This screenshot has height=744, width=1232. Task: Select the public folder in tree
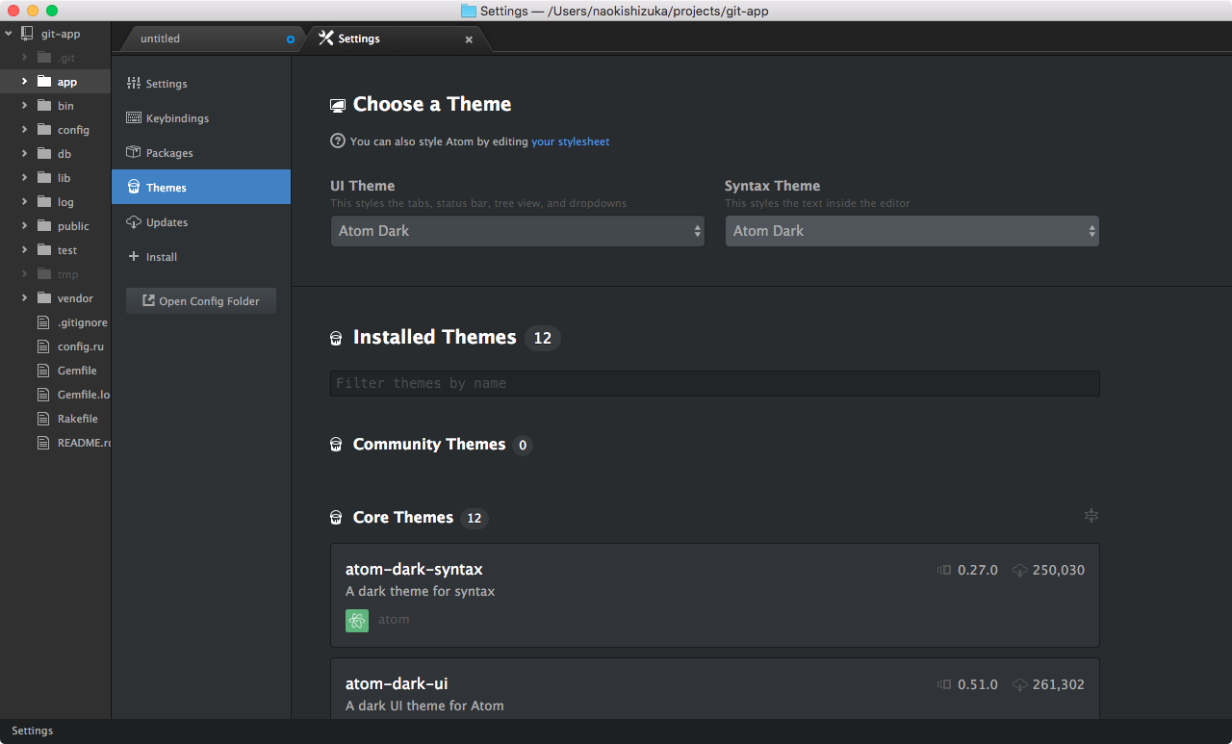(x=56, y=226)
